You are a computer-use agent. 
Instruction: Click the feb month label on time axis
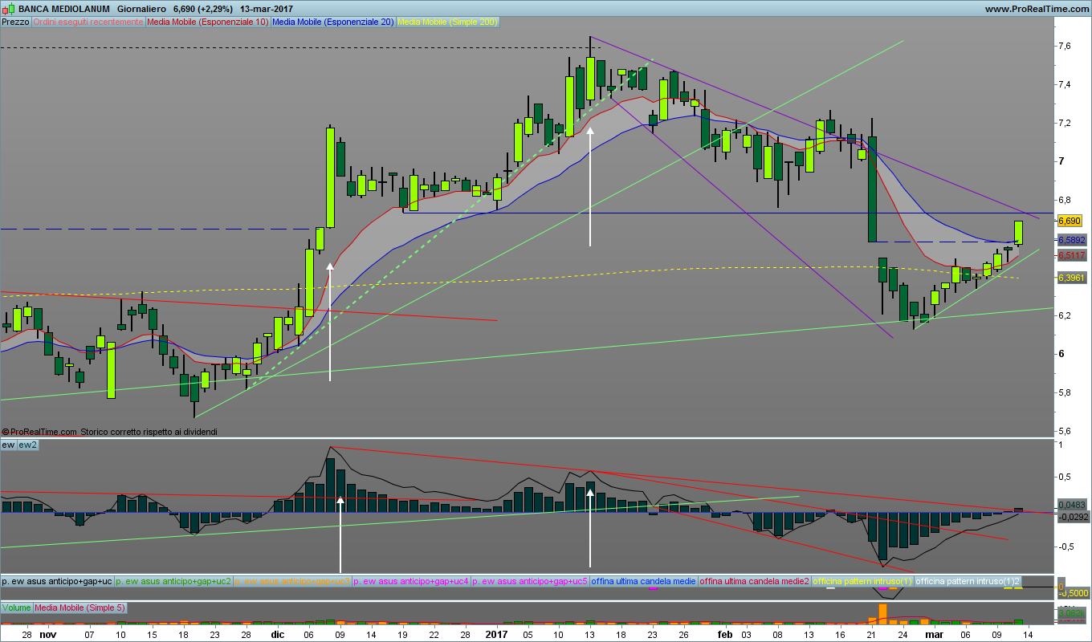tap(725, 633)
